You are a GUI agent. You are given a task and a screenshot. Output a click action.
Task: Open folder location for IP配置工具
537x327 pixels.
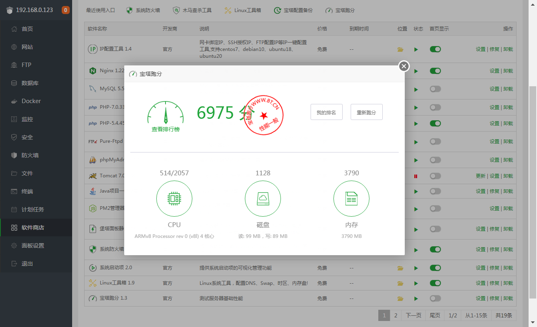tap(400, 49)
